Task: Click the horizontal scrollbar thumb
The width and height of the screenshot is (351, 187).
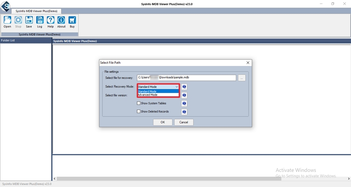Action: (169, 178)
